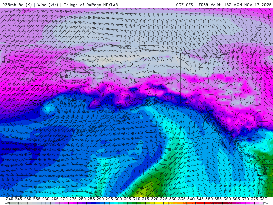Click the 340 value on color scale
Image resolution: width=273 pixels, height=205 pixels.
191,199
